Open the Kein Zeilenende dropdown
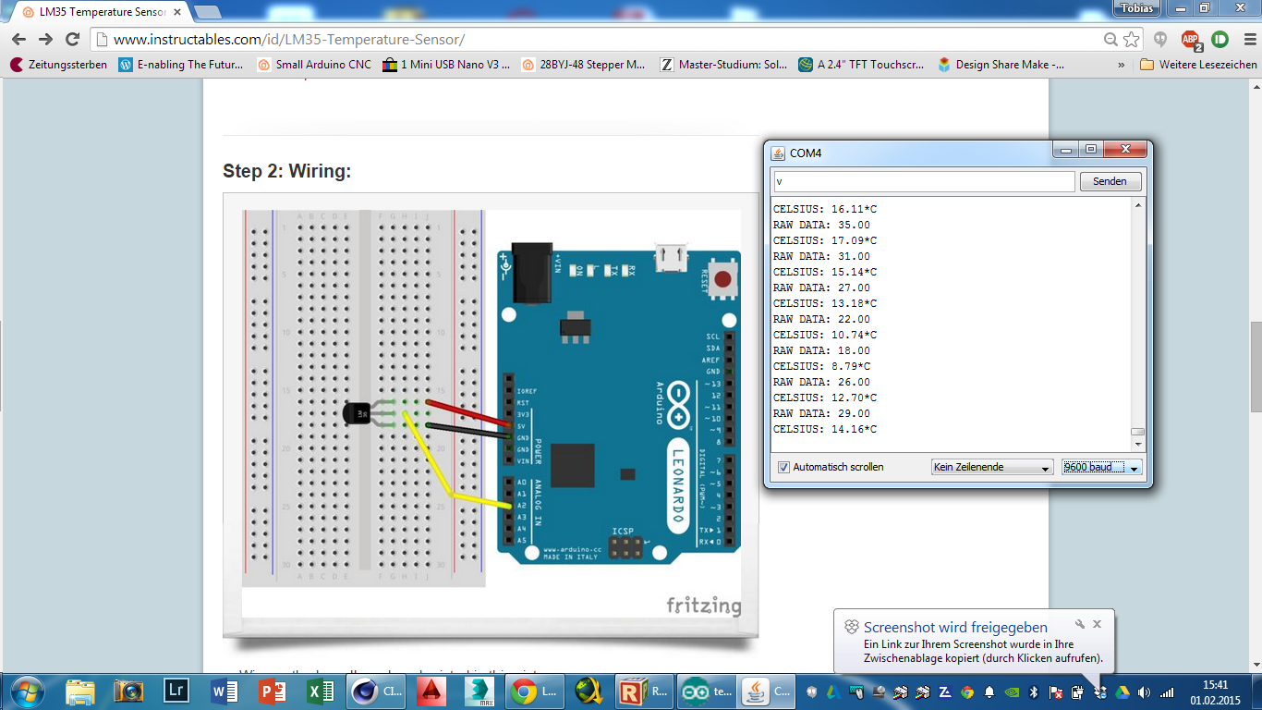 [991, 467]
